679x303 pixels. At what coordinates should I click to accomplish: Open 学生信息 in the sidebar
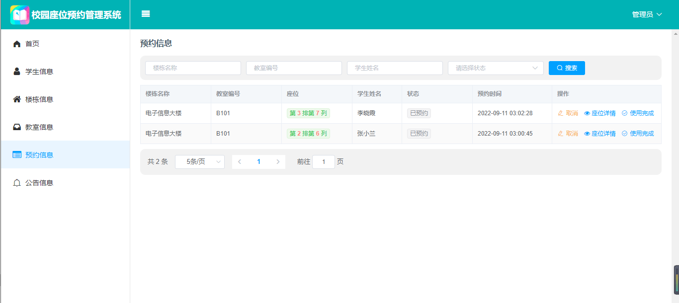[x=39, y=72]
